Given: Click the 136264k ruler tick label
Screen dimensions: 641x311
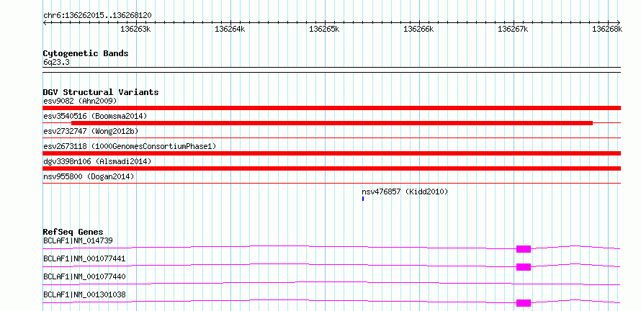Looking at the screenshot, I should [x=230, y=29].
